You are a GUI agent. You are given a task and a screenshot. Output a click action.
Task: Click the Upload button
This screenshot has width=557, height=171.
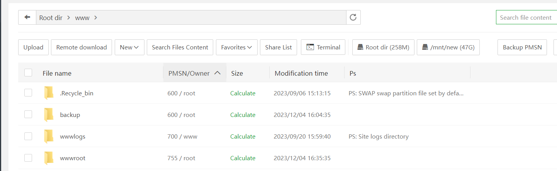(x=33, y=47)
